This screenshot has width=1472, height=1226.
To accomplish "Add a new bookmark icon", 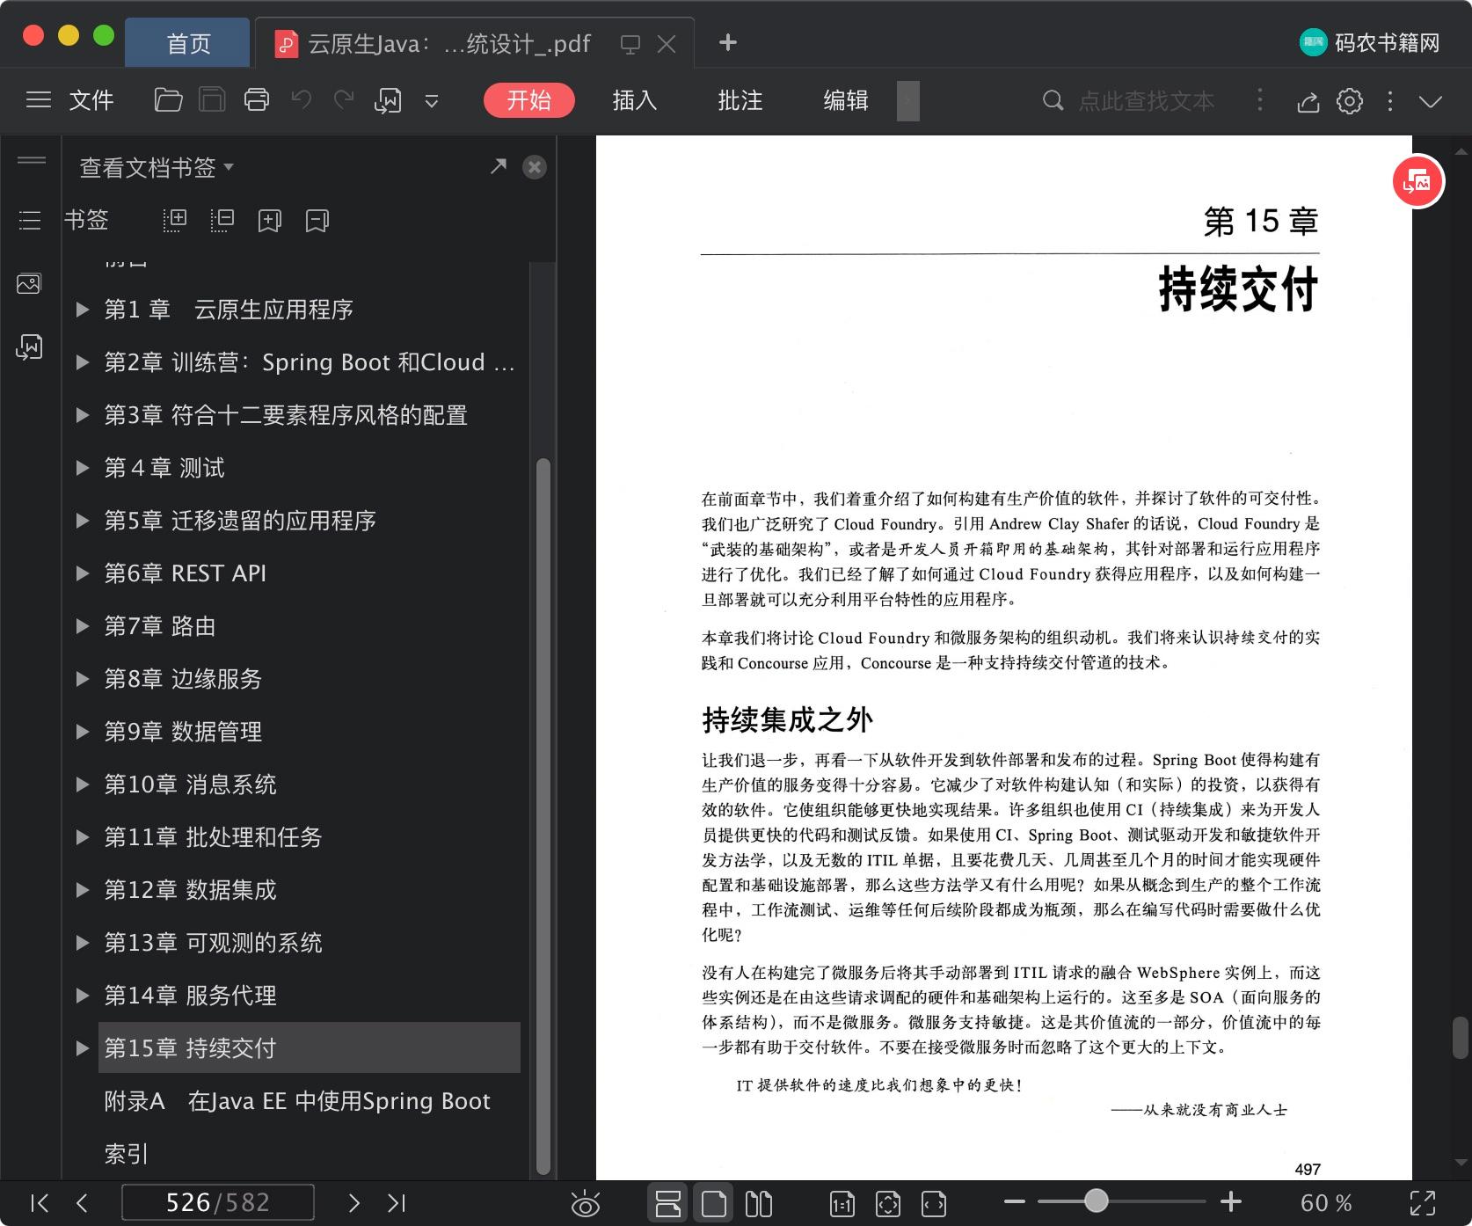I will click(270, 220).
